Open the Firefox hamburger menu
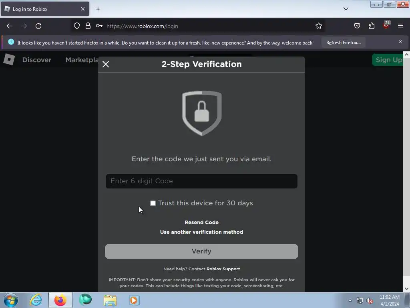410x308 pixels. [400, 26]
